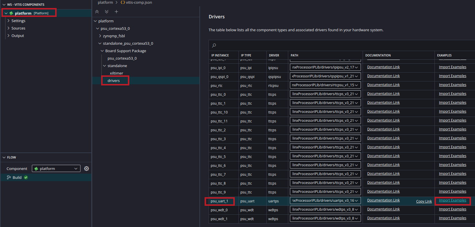
Task: Collapse the FLOW panel section header
Action: tap(11, 157)
